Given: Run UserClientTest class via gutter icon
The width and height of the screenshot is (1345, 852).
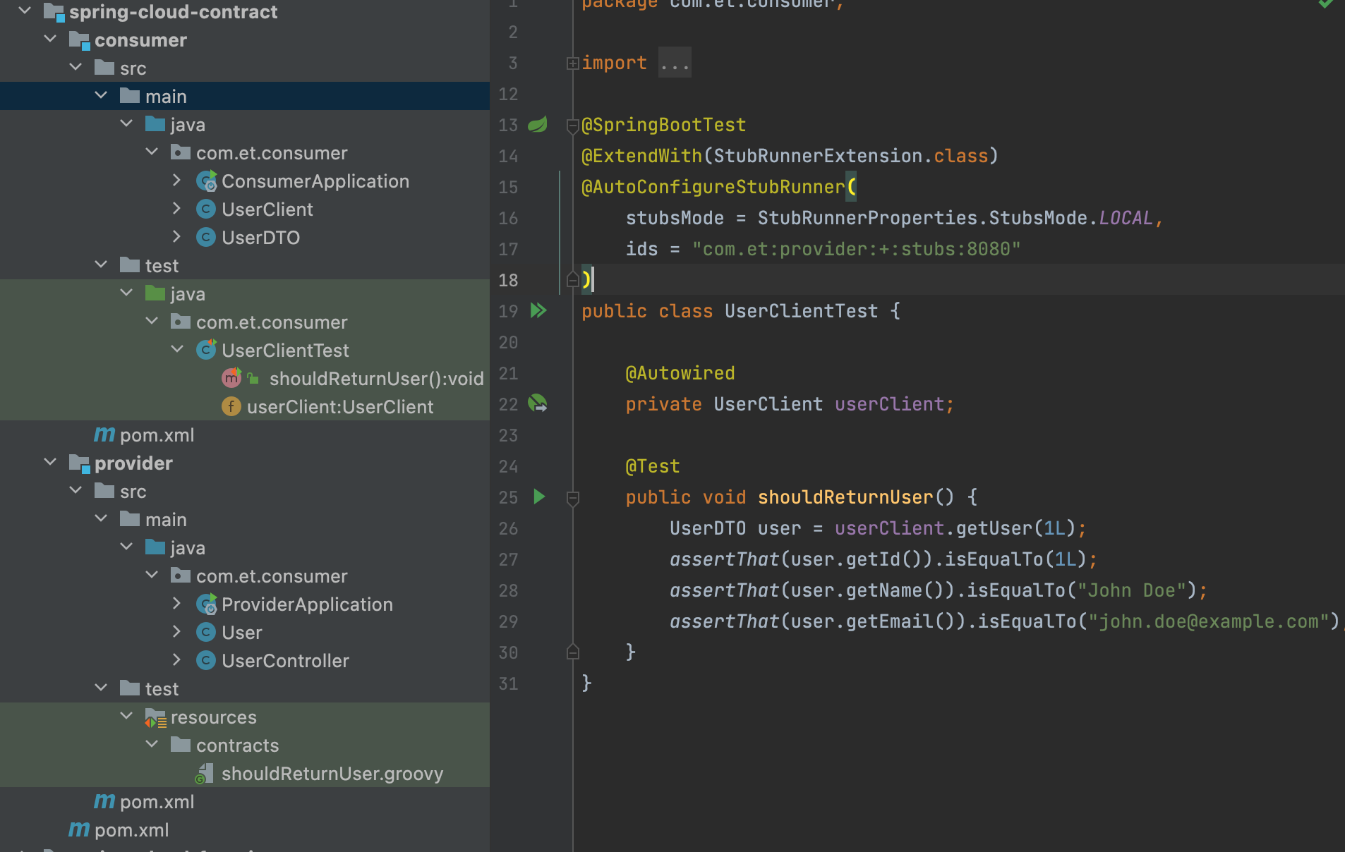Looking at the screenshot, I should coord(538,311).
